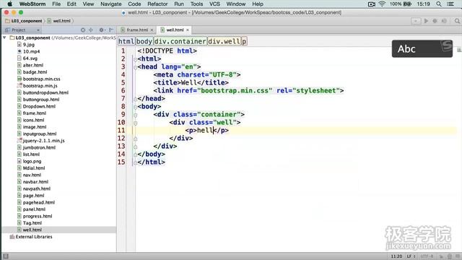
Task: Click html breadcrumb in editor
Action: click(x=126, y=41)
